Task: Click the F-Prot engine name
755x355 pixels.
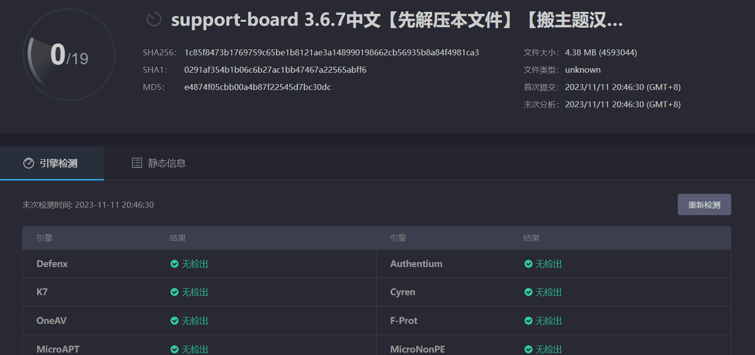Action: tap(404, 321)
